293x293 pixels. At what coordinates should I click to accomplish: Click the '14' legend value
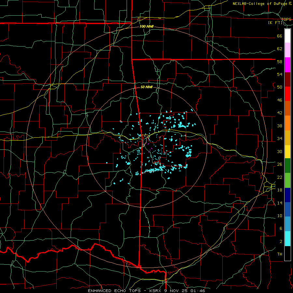point(280,203)
